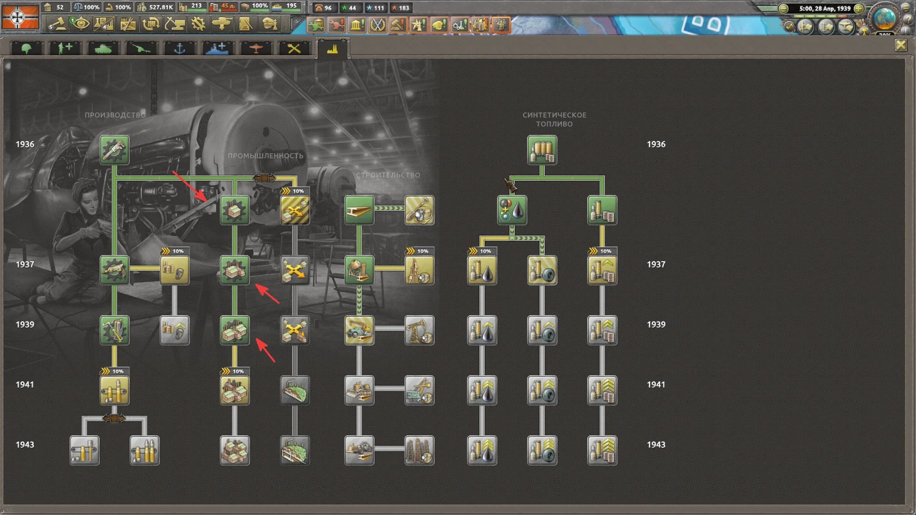This screenshot has height=515, width=916.
Task: Open the research flask alert icon
Action: 460,25
